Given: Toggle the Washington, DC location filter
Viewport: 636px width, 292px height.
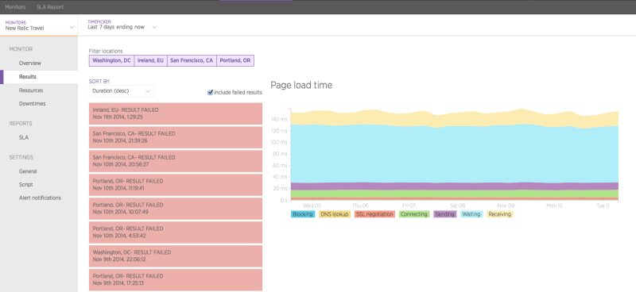Looking at the screenshot, I should coord(111,61).
